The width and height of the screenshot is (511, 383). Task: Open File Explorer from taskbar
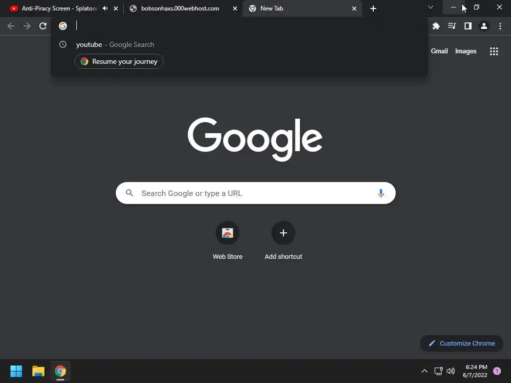click(x=38, y=371)
